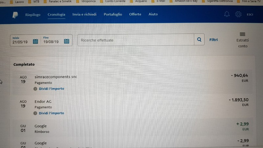Go to the Riepilogo tab

tap(33, 15)
